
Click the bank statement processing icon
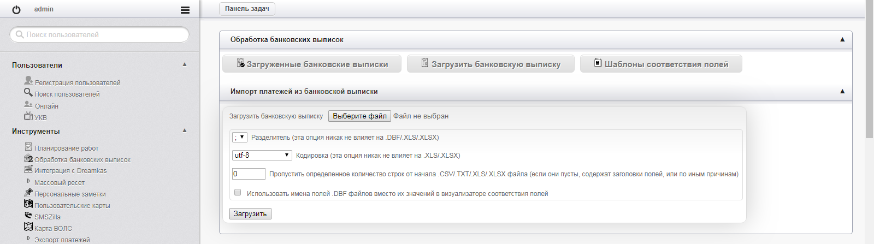point(28,158)
